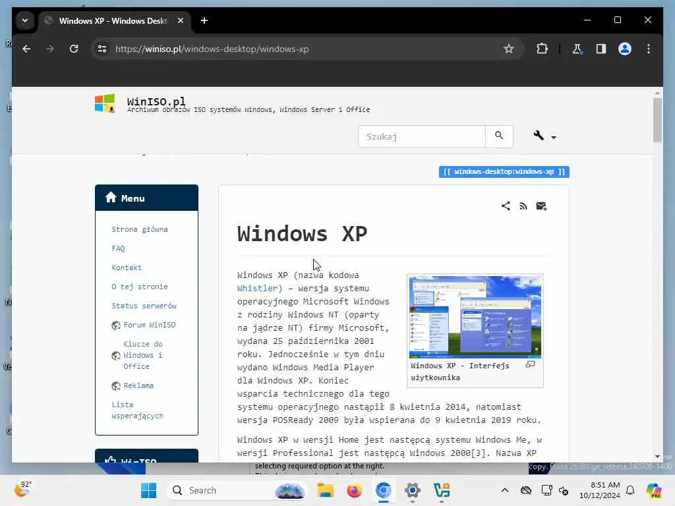Expand the tab search chevron
Viewport: 675px width, 506px height.
[25, 20]
